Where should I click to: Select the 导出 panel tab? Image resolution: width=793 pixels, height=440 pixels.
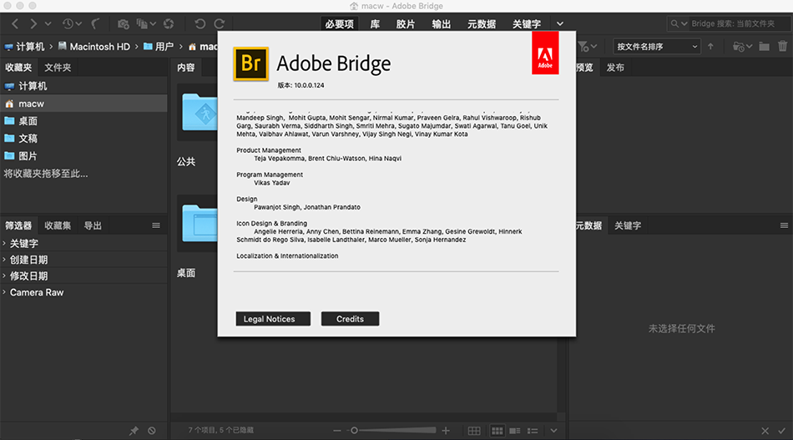click(93, 225)
